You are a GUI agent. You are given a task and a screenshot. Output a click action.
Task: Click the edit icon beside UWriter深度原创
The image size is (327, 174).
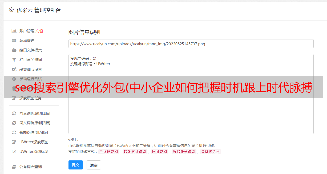pyautogui.click(x=14, y=142)
